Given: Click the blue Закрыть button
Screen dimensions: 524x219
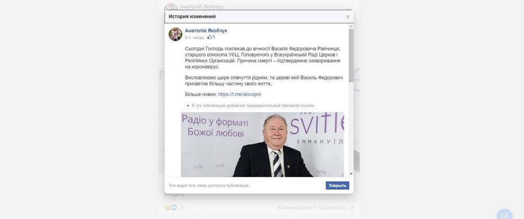Looking at the screenshot, I should (x=337, y=186).
